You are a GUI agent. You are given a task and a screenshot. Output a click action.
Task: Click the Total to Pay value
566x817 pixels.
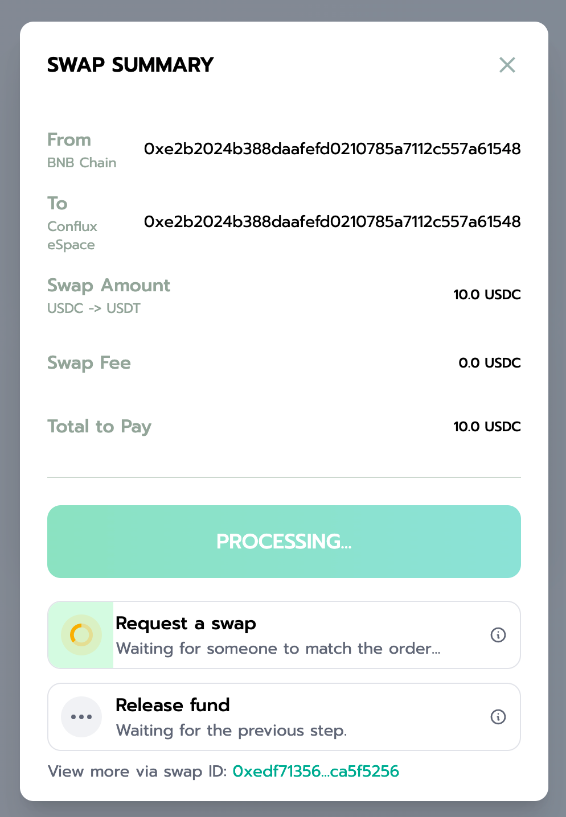(486, 427)
